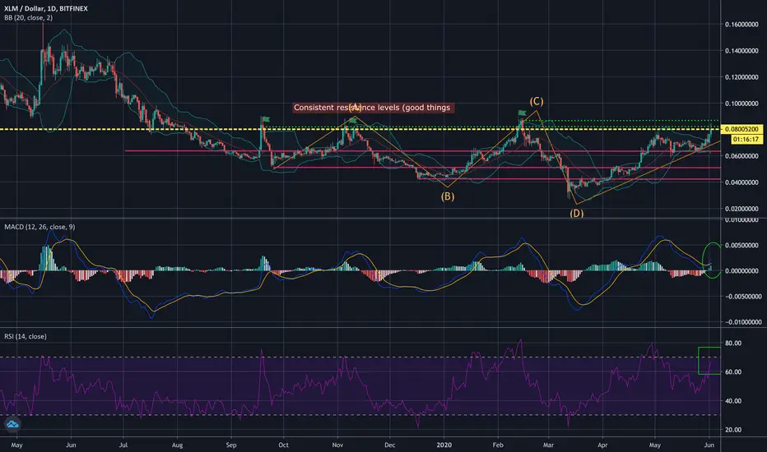Click the 2020 label on the time axis

[x=444, y=445]
